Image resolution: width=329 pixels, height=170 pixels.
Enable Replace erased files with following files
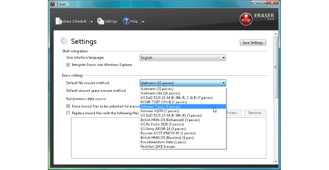coord(68,113)
